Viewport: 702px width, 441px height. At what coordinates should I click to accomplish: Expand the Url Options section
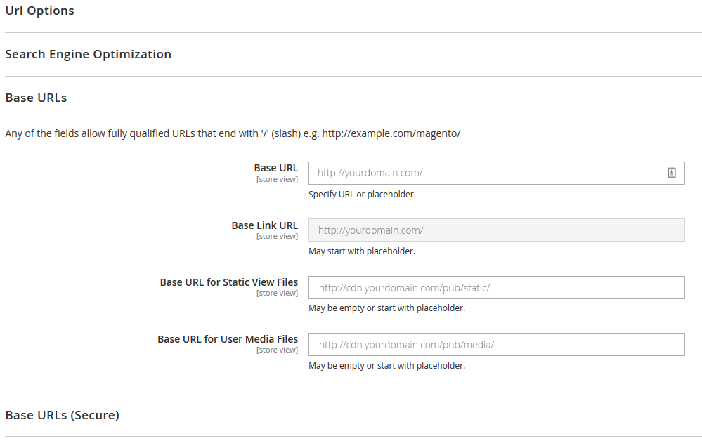tap(39, 11)
